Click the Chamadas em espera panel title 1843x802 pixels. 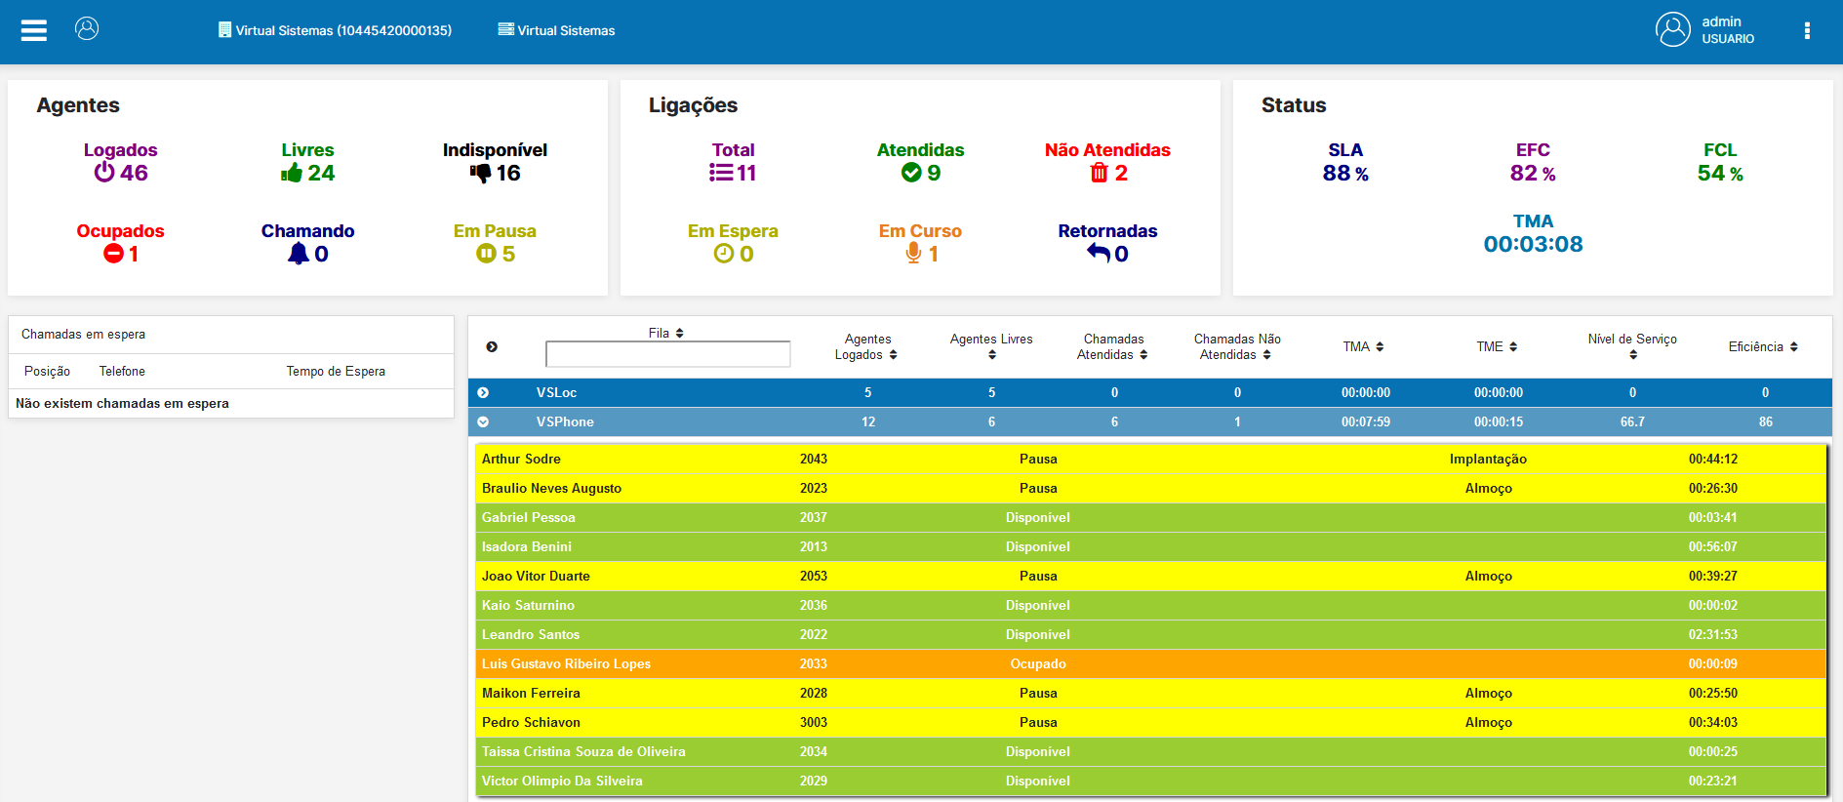click(83, 334)
